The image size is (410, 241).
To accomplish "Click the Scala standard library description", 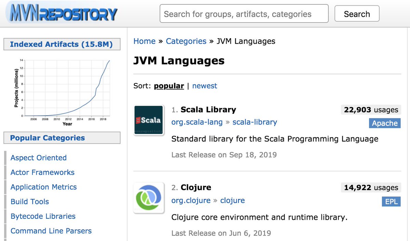I will coord(275,139).
